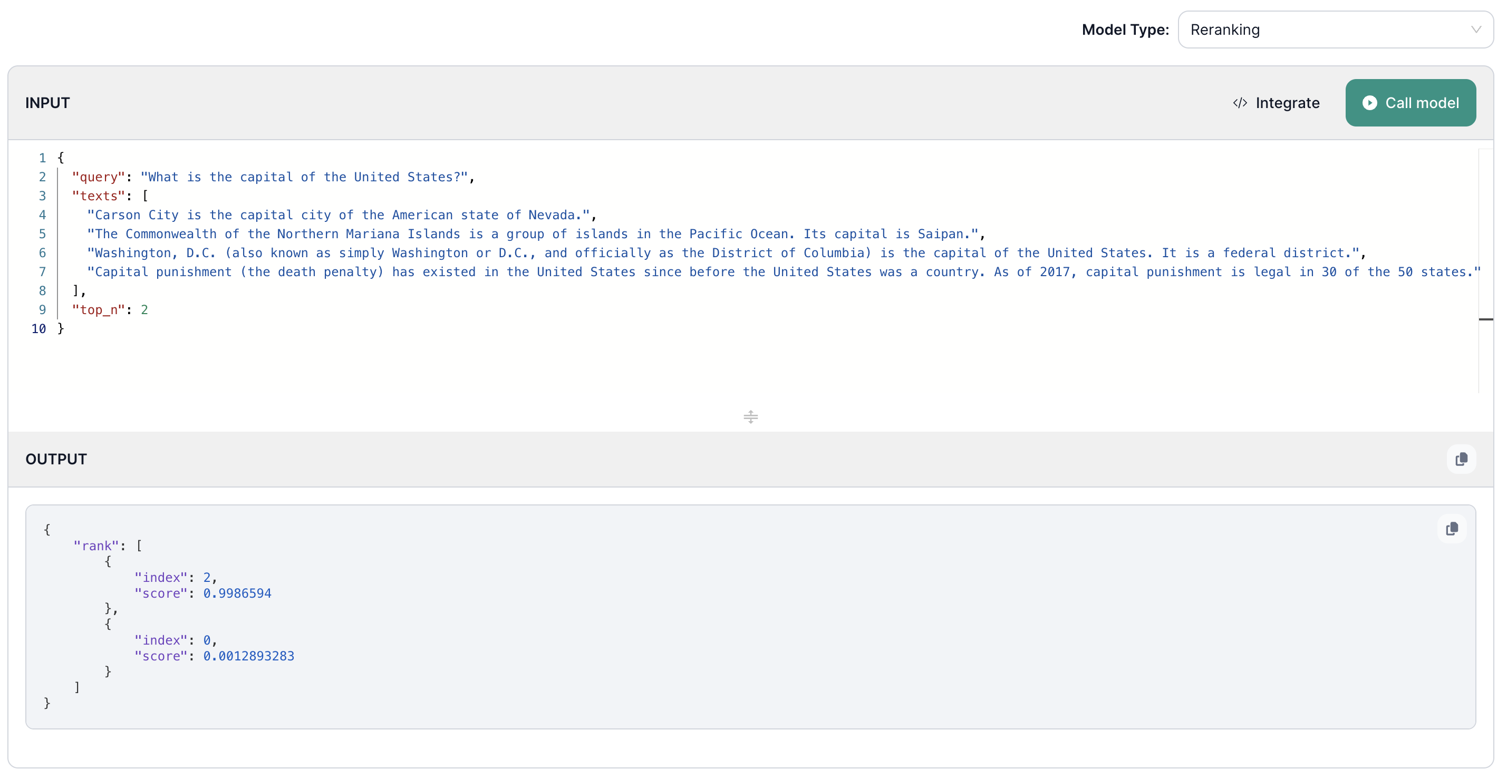The width and height of the screenshot is (1507, 779).
Task: Click the panel resize handle between INPUT and OUTPUT
Action: pyautogui.click(x=750, y=416)
